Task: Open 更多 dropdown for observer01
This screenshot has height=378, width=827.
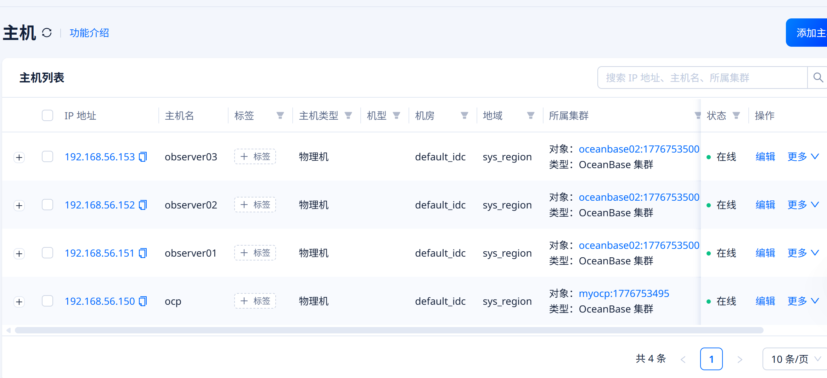Action: click(803, 253)
